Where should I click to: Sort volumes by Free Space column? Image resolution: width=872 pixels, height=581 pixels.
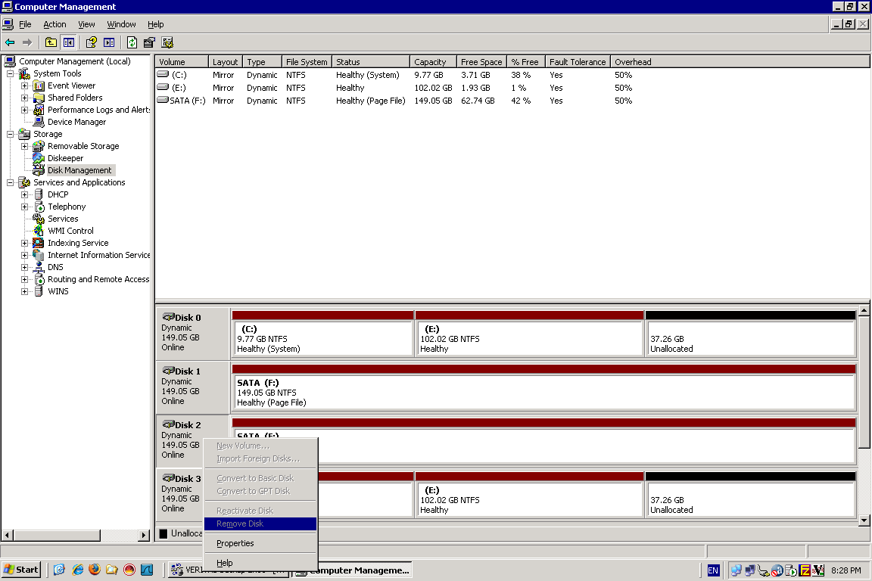point(481,62)
